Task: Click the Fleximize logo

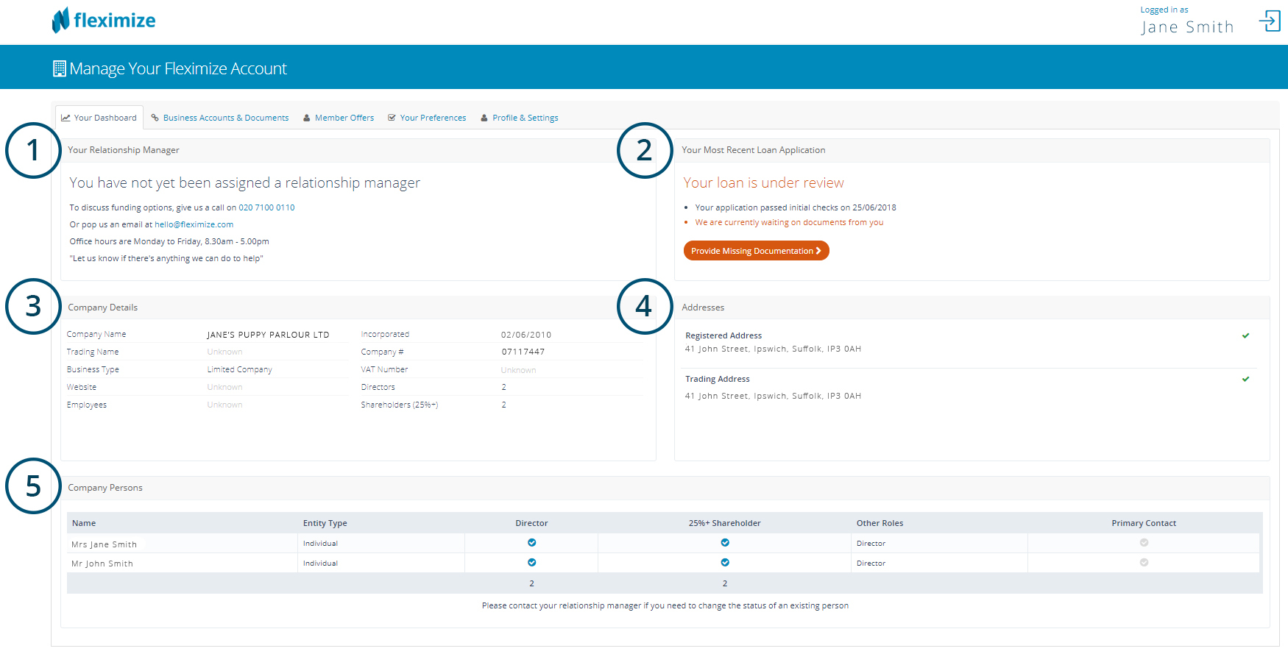Action: click(x=104, y=20)
